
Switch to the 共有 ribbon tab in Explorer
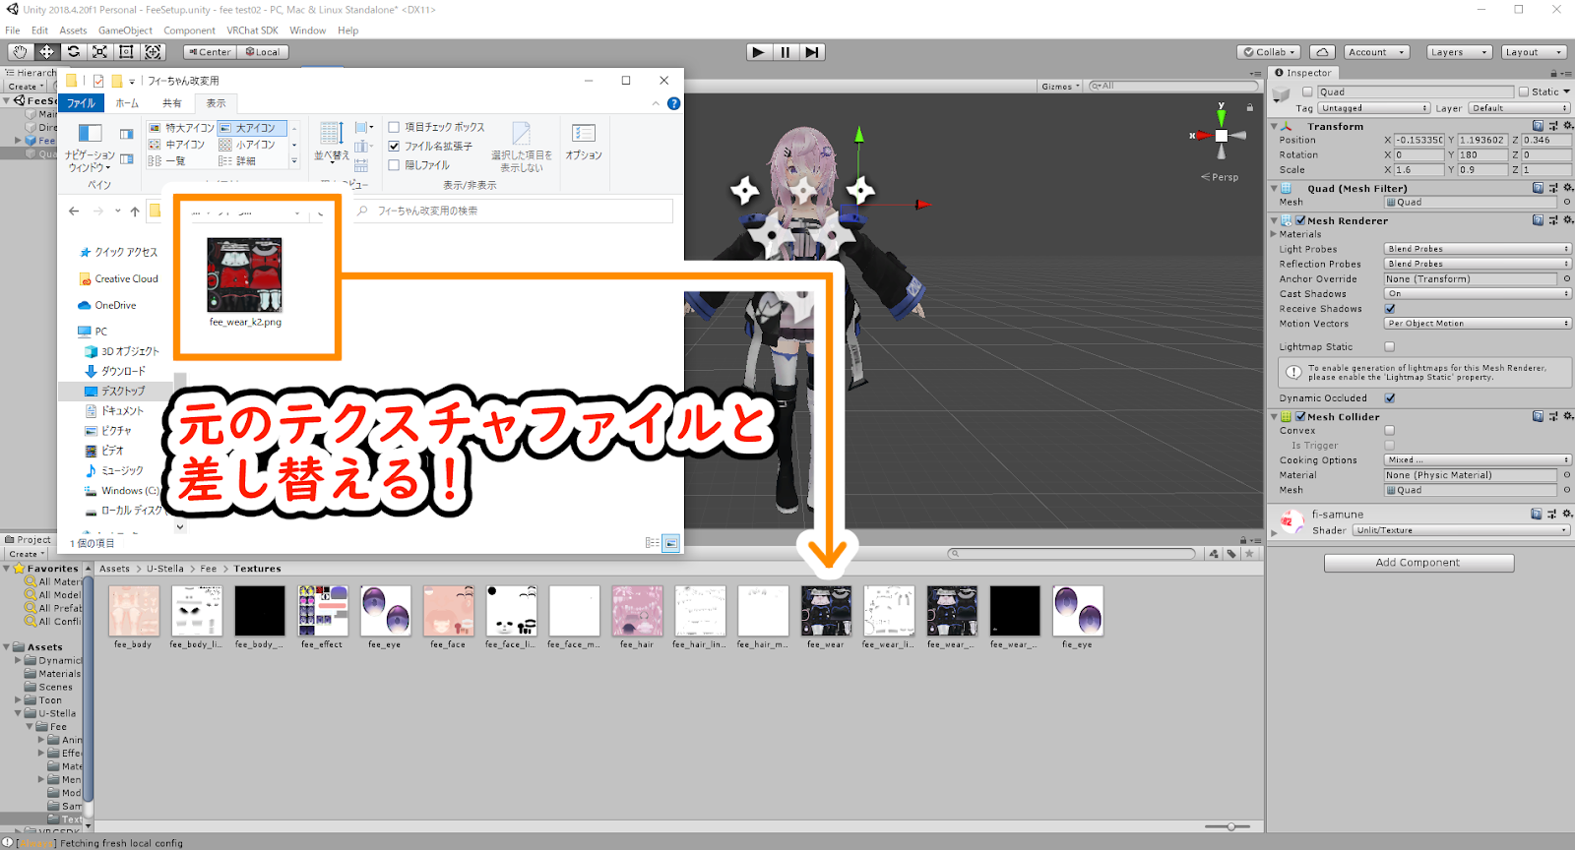click(x=172, y=103)
